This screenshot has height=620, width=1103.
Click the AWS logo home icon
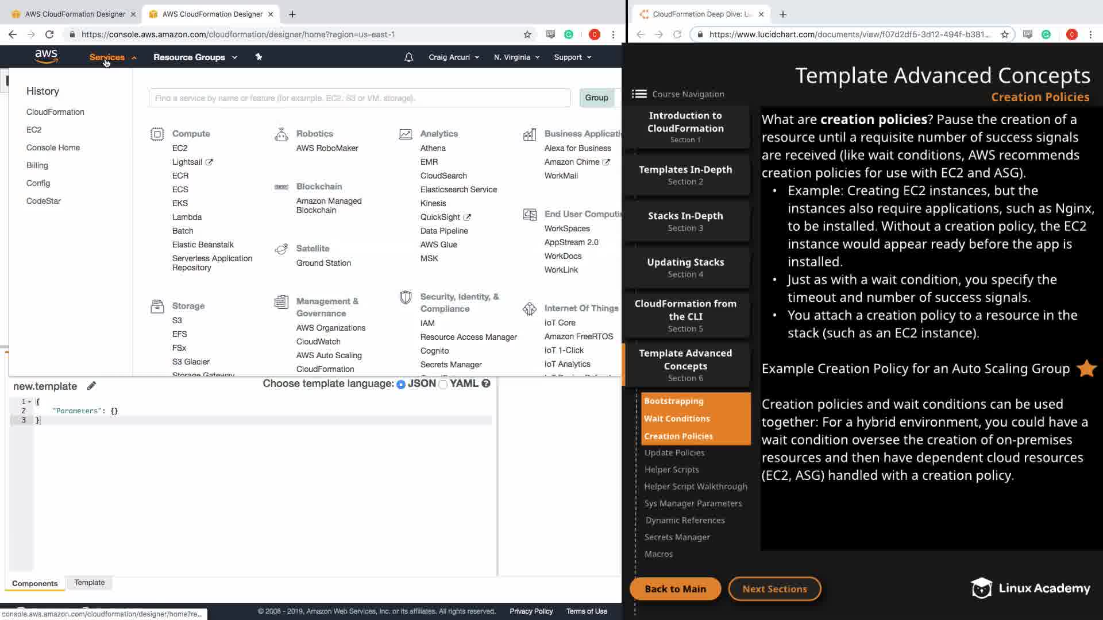(x=46, y=56)
